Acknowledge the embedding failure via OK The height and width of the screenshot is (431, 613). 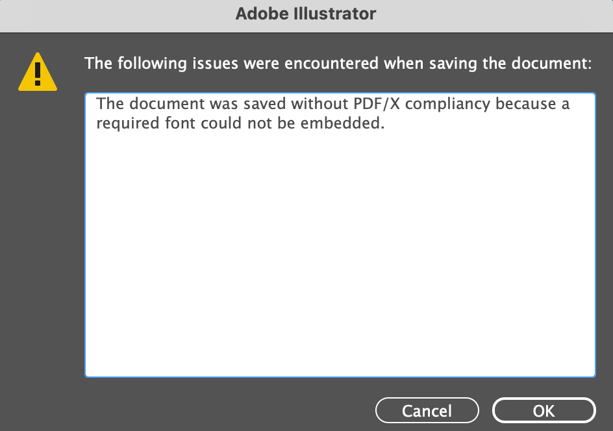coord(544,410)
